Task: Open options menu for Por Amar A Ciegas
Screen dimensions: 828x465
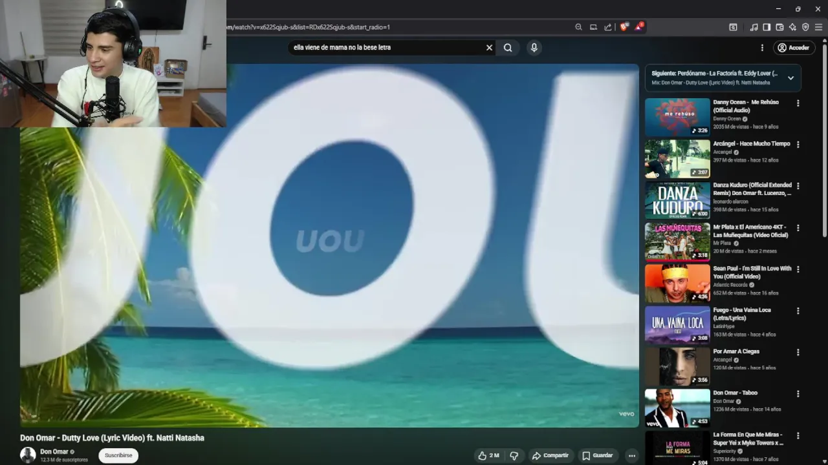Action: pos(798,353)
